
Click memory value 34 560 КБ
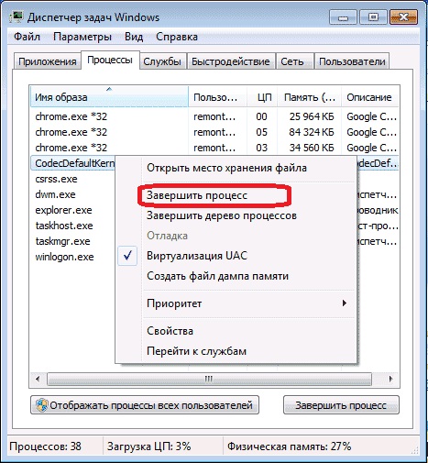(x=312, y=148)
